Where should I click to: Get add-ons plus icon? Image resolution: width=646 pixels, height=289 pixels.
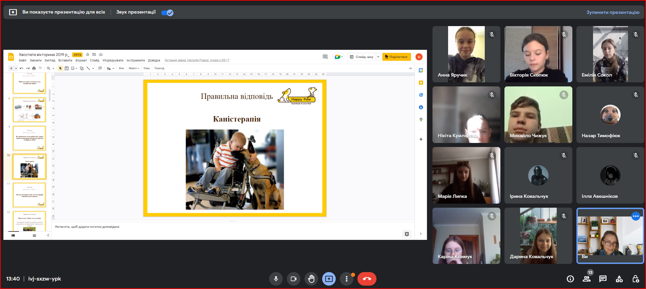click(421, 139)
